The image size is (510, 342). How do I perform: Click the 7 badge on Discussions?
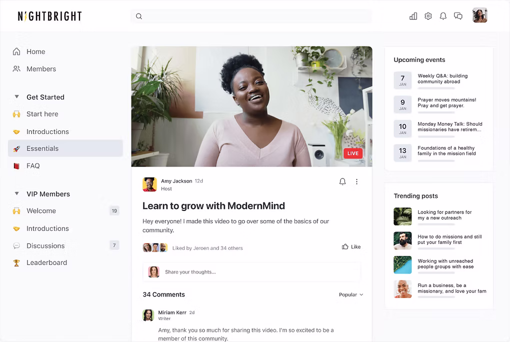pyautogui.click(x=114, y=245)
